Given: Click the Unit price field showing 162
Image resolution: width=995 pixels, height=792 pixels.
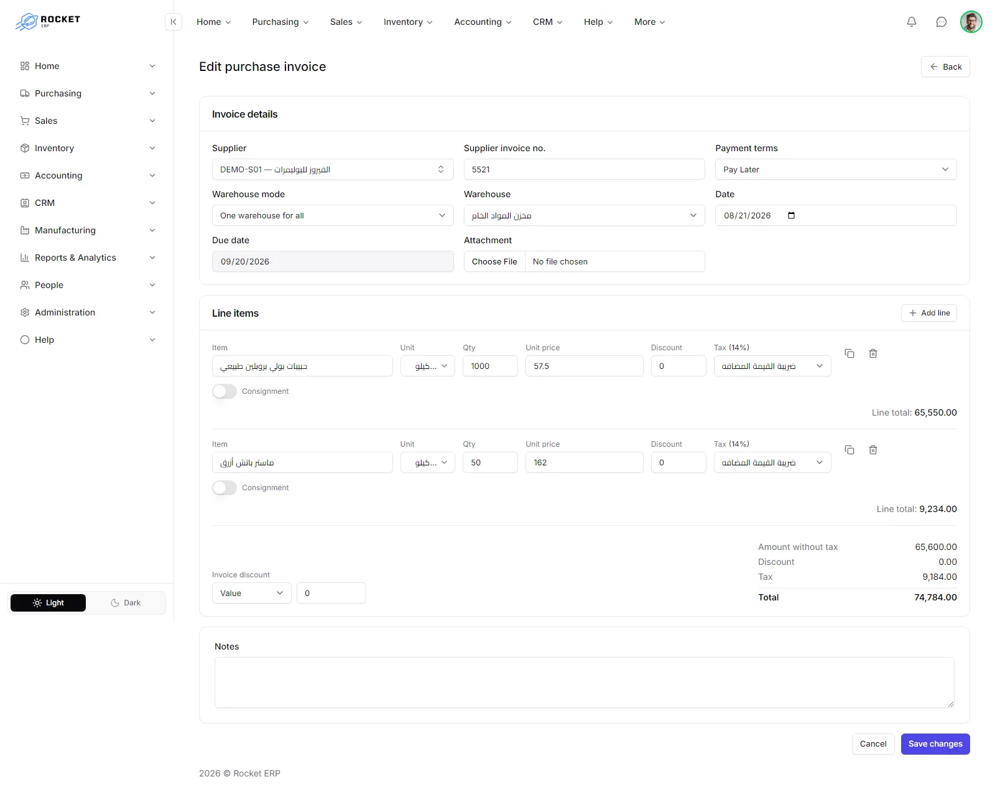Looking at the screenshot, I should click(584, 462).
